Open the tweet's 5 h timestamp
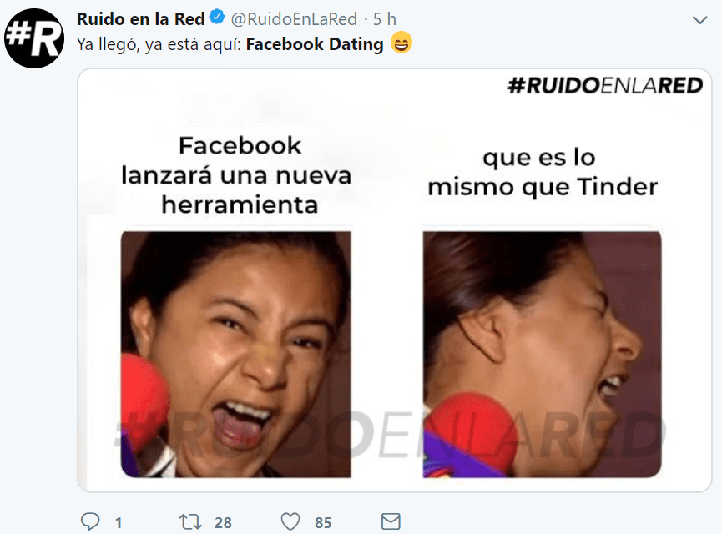 tap(385, 19)
